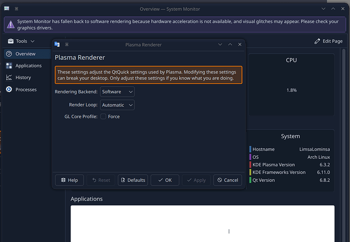Click the 6.11.0 Frameworks version value
This screenshot has height=242, width=350.
pos(324,172)
